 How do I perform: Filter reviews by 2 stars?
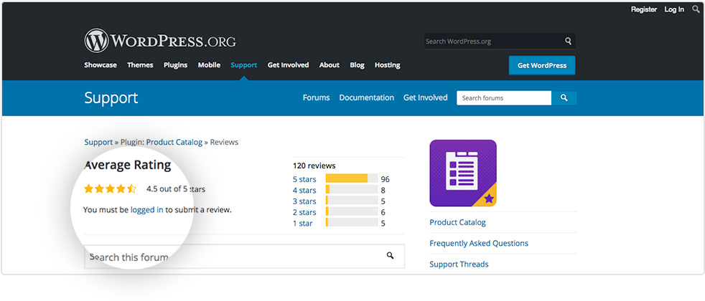[x=304, y=212]
